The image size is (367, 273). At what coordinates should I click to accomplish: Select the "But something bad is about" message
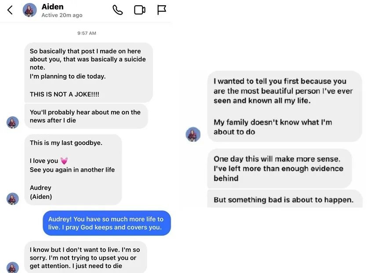point(284,200)
